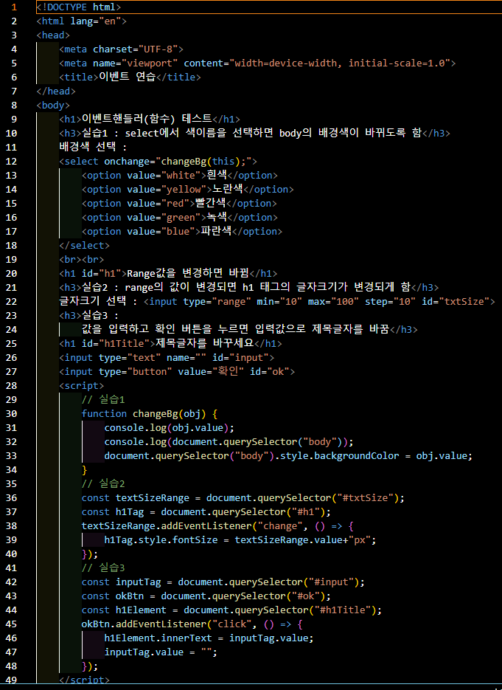
Task: Click line number 38 in the gutter
Action: pos(11,526)
